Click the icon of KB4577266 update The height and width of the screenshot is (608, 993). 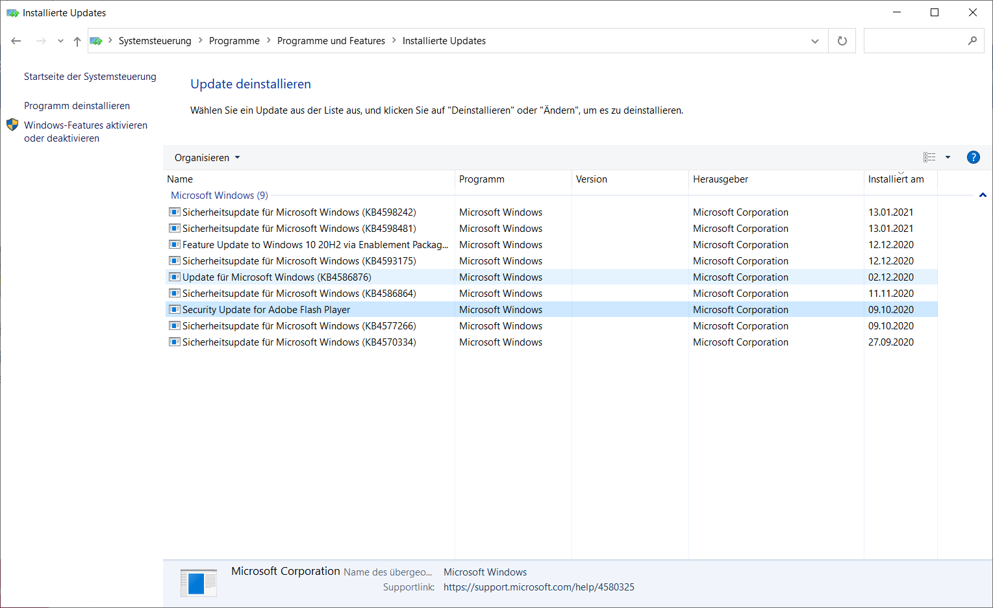[x=174, y=325]
